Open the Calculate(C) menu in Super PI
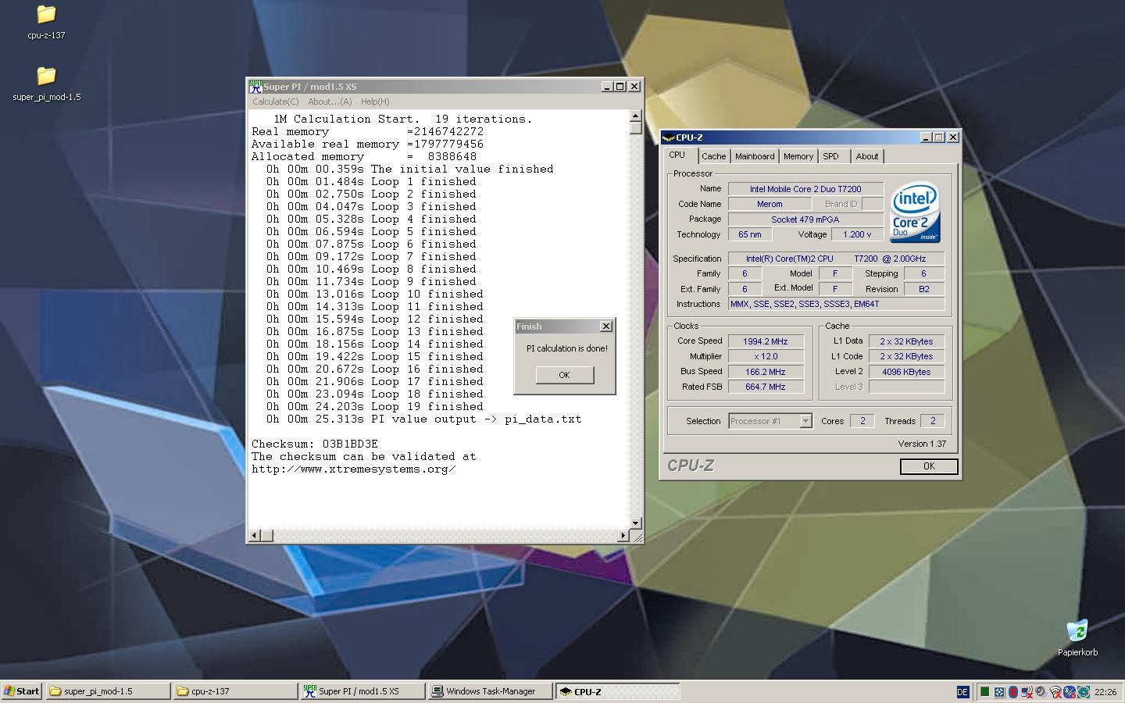This screenshot has width=1125, height=703. (x=275, y=102)
